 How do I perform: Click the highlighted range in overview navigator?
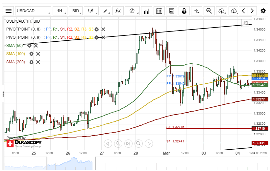(70, 163)
